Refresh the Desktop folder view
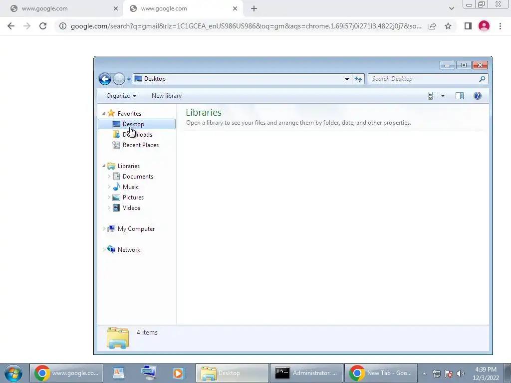The width and height of the screenshot is (511, 383). tap(358, 79)
